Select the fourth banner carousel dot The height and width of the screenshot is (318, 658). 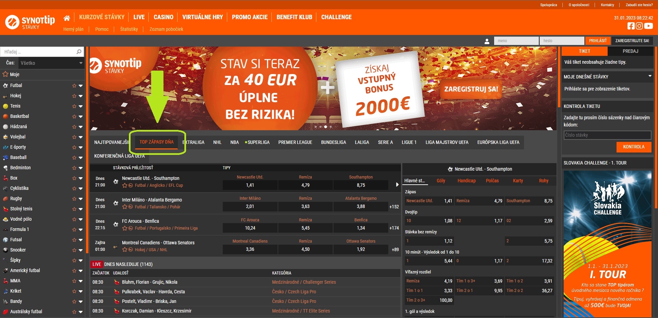pos(331,127)
